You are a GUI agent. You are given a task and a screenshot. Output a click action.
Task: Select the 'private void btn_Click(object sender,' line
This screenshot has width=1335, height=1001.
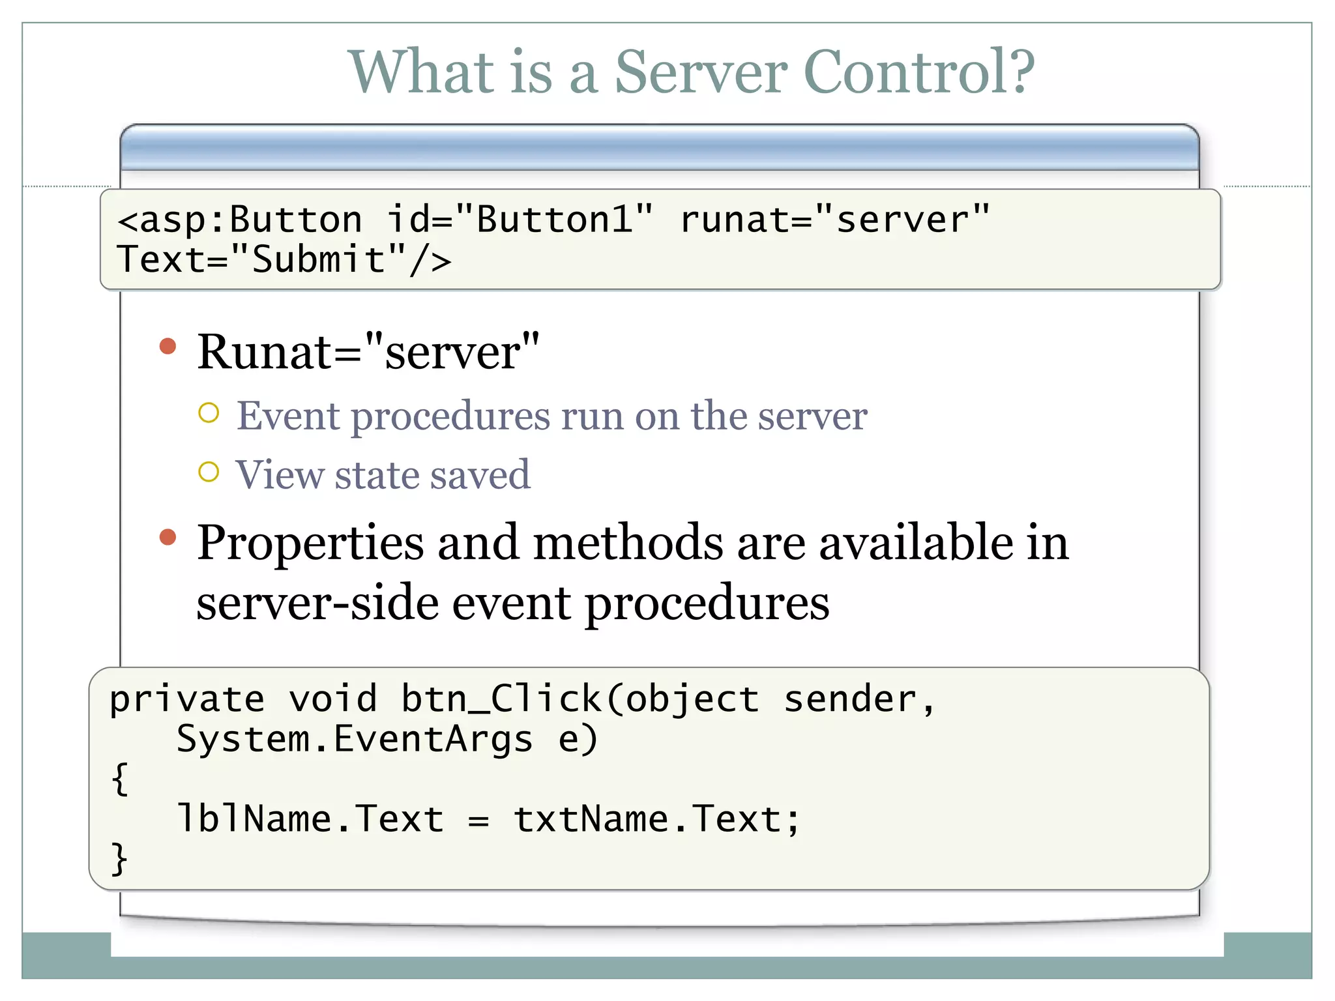[x=522, y=699]
